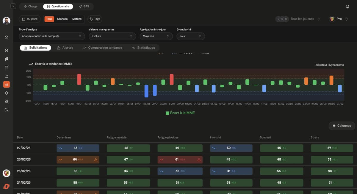Open the shield icon page in sidebar
The height and width of the screenshot is (194, 357).
click(7, 51)
